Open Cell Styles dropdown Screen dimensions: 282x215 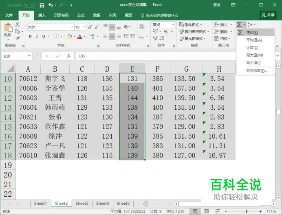point(192,38)
